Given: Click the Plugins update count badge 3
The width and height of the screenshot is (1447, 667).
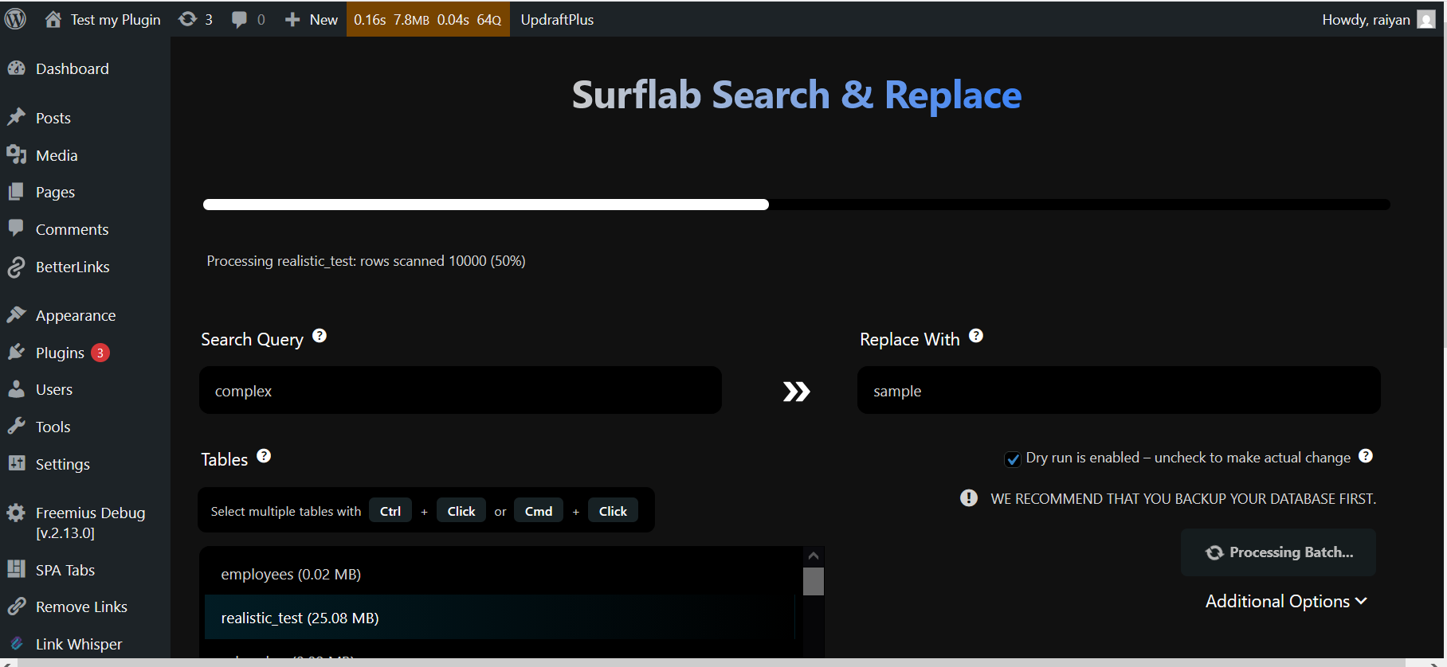Looking at the screenshot, I should point(100,353).
